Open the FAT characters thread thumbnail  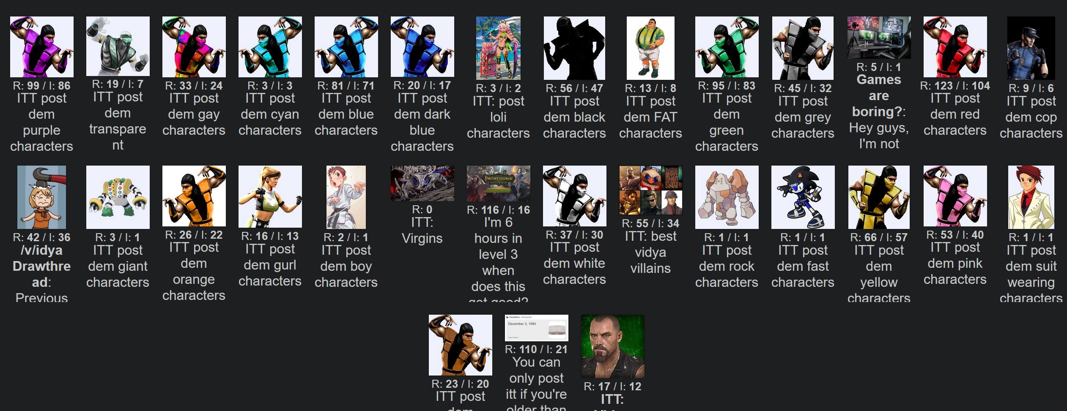click(650, 48)
